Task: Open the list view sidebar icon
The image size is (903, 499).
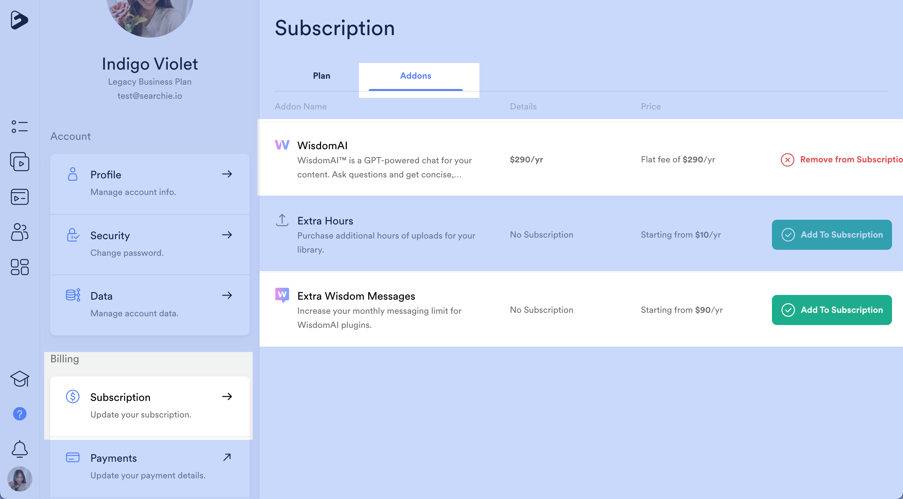Action: coord(20,127)
